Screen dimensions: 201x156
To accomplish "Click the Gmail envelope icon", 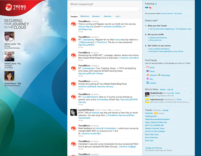I will [x=147, y=67].
